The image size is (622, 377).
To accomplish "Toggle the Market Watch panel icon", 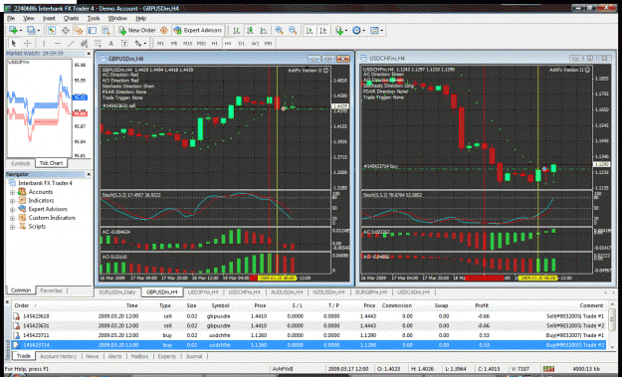I will 52,30.
